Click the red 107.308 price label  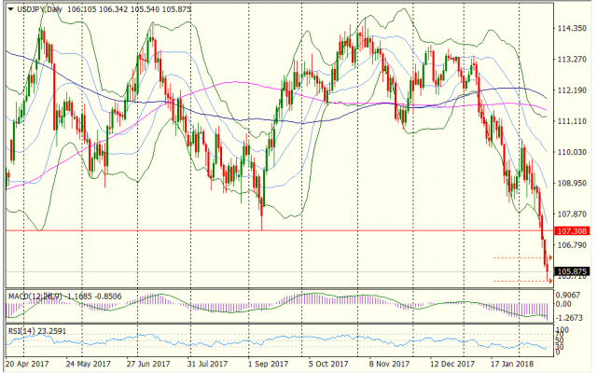pyautogui.click(x=569, y=230)
